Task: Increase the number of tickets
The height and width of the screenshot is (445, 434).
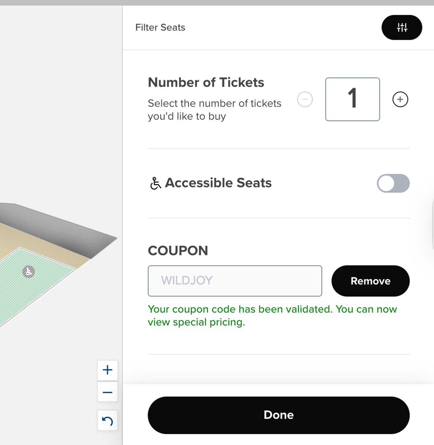Action: click(x=400, y=99)
